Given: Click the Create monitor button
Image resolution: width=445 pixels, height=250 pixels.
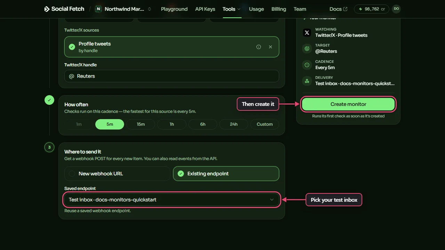Looking at the screenshot, I should coord(348,104).
